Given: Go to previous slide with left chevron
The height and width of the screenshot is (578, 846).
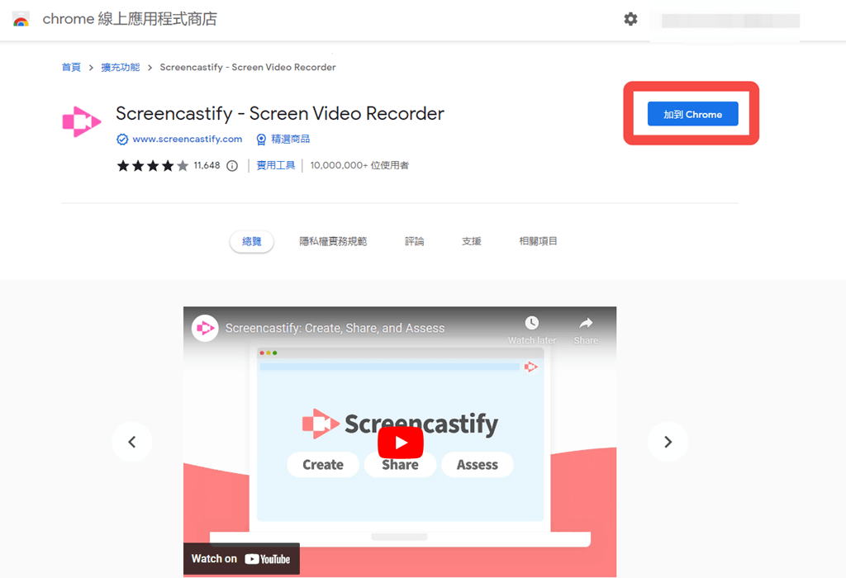Looking at the screenshot, I should (131, 442).
